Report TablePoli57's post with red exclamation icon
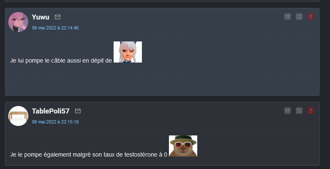 (310, 111)
